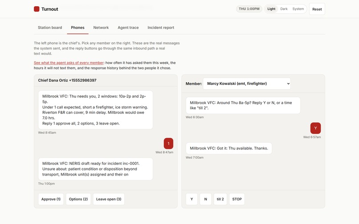The image size is (359, 224).
Task: Open the Member dropdown showing Marcy Kowalski
Action: 247,84
